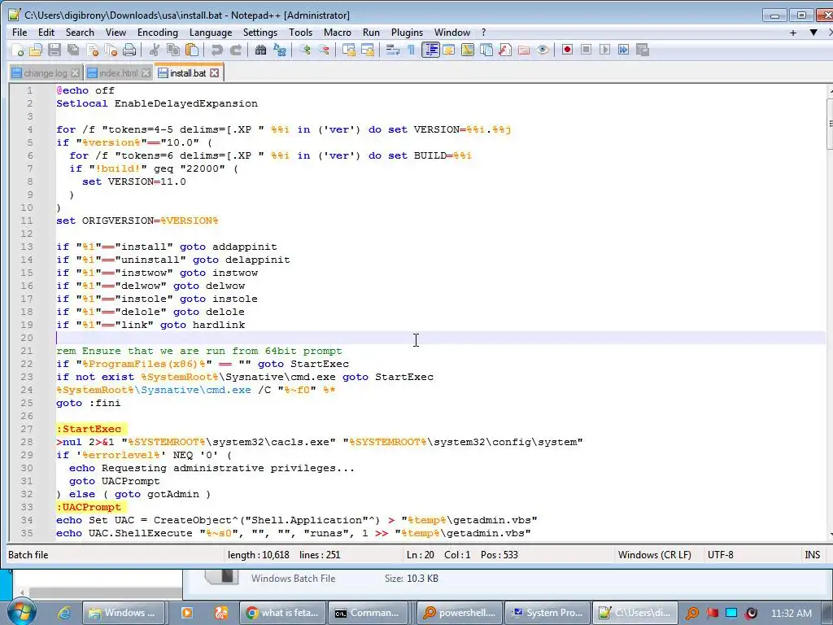The height and width of the screenshot is (625, 833).
Task: Toggle the Document List panel icon
Action: tap(486, 50)
